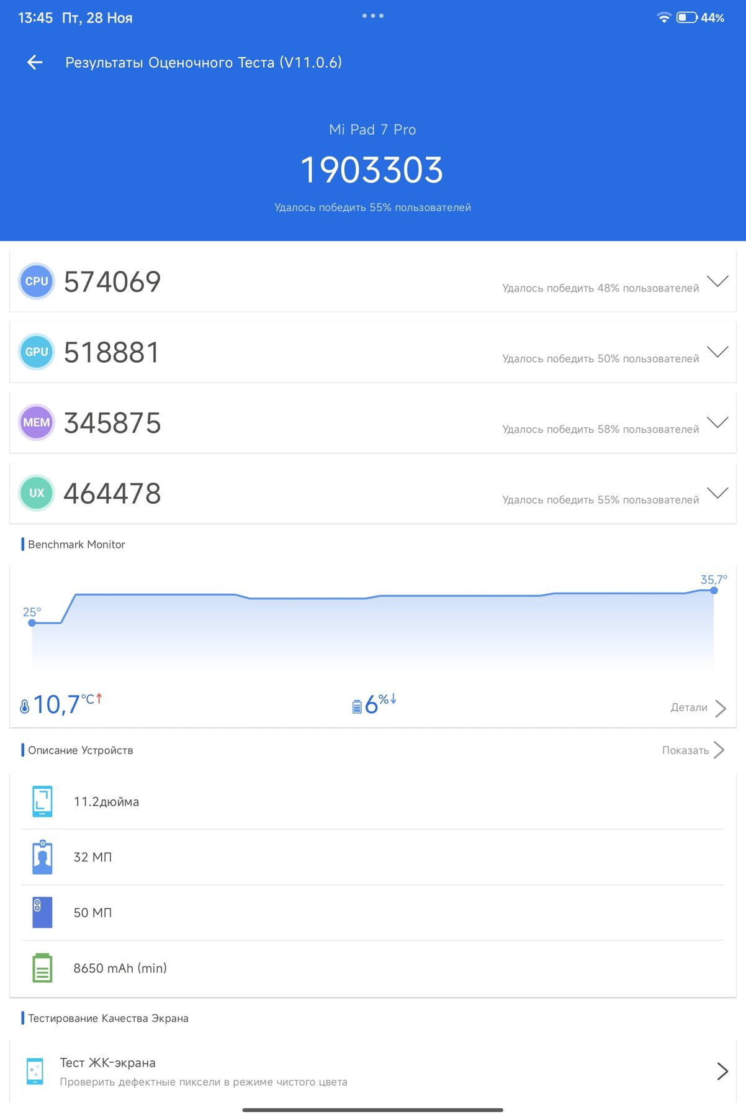This screenshot has height=1118, width=746.
Task: Expand the UX score details chevron
Action: coord(717,493)
